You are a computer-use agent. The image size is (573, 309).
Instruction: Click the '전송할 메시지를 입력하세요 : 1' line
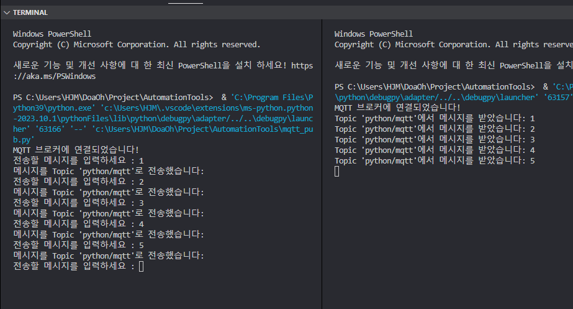tap(79, 160)
